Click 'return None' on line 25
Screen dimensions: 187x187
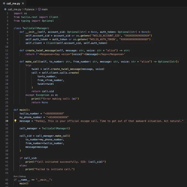40,102
